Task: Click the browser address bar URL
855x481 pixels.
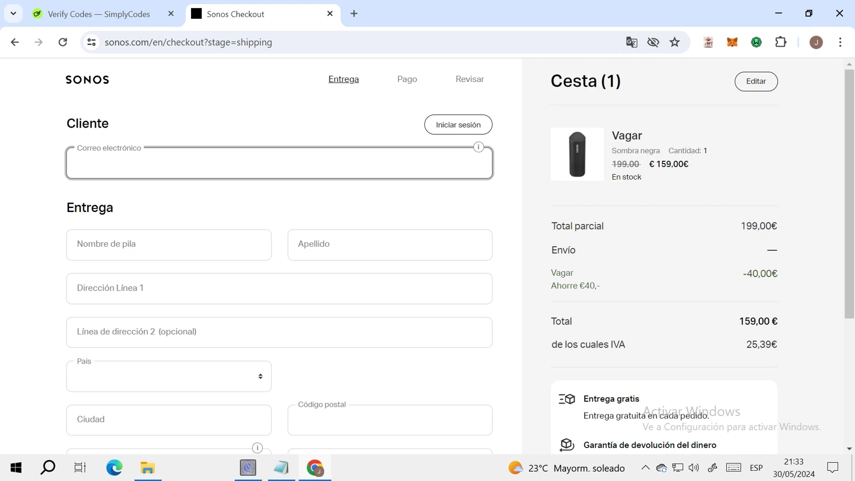Action: pos(189,42)
